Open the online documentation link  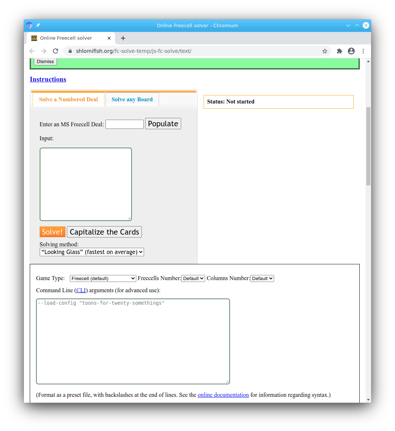tap(223, 395)
